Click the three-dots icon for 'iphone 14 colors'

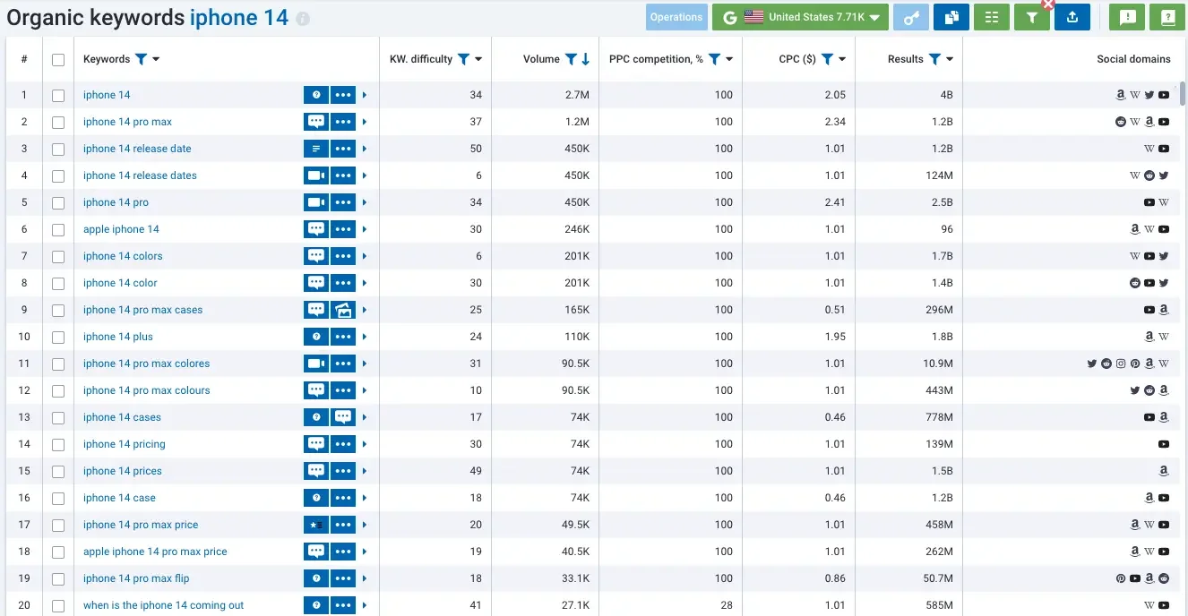tap(343, 256)
